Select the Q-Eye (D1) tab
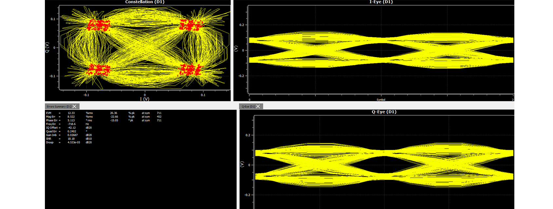Viewport: 553px width, 209px height. tap(248, 106)
